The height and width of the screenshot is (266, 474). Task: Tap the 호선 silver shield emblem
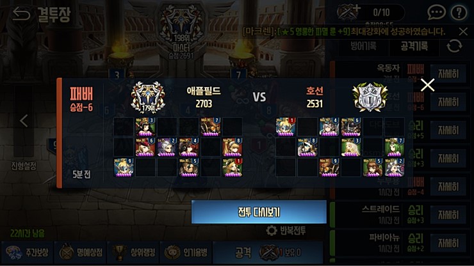370,97
